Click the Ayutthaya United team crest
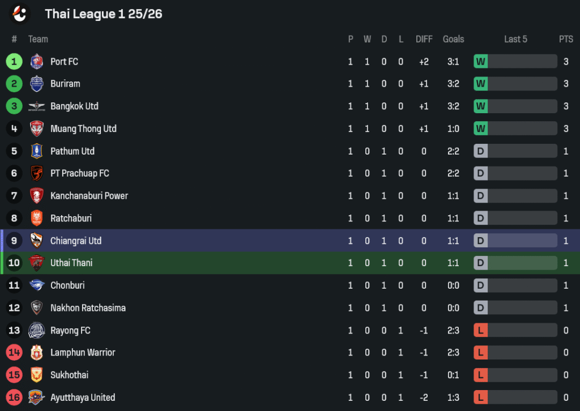 pos(37,397)
